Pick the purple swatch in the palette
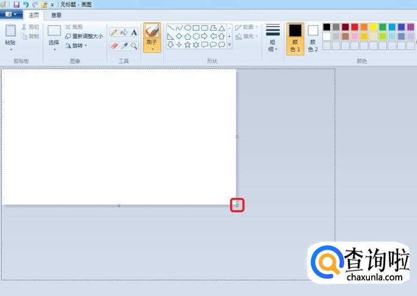 (410, 27)
